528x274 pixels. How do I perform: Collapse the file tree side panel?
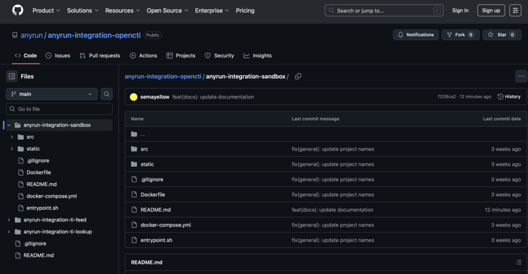pyautogui.click(x=12, y=76)
